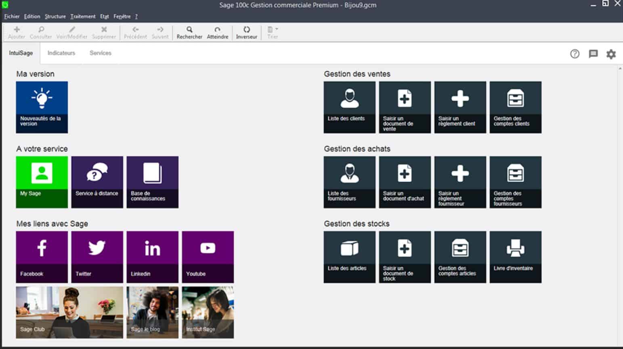Screen dimensions: 623x349
Task: Expand the Trier dropdown
Action: pyautogui.click(x=273, y=32)
